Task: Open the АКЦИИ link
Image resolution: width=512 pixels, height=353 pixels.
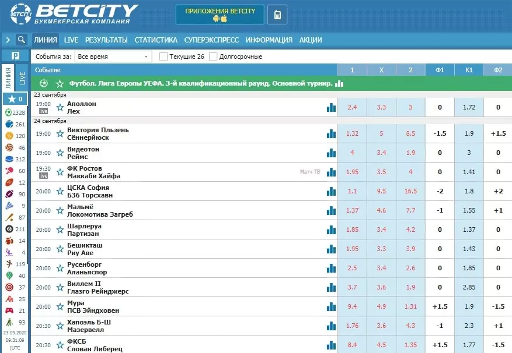Action: pyautogui.click(x=311, y=40)
